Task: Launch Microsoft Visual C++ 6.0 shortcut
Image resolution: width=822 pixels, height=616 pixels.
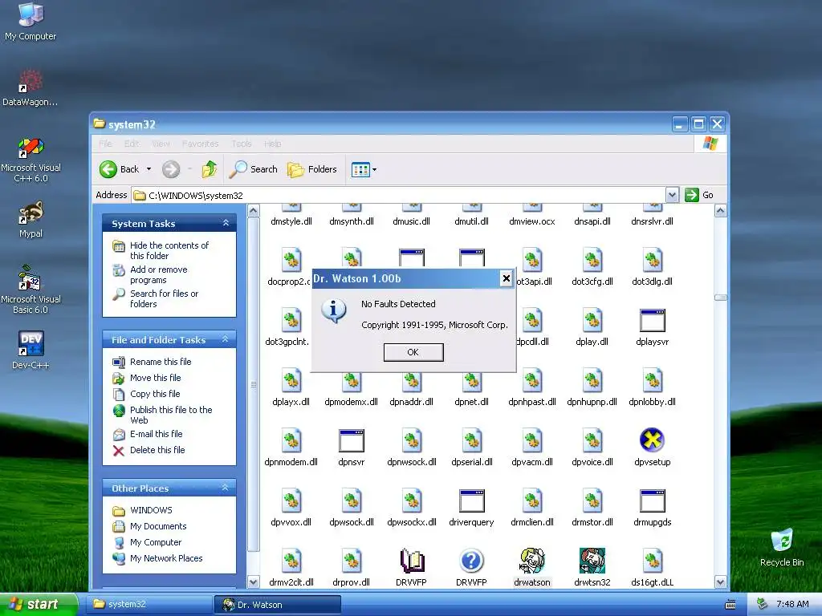Action: coord(31,160)
